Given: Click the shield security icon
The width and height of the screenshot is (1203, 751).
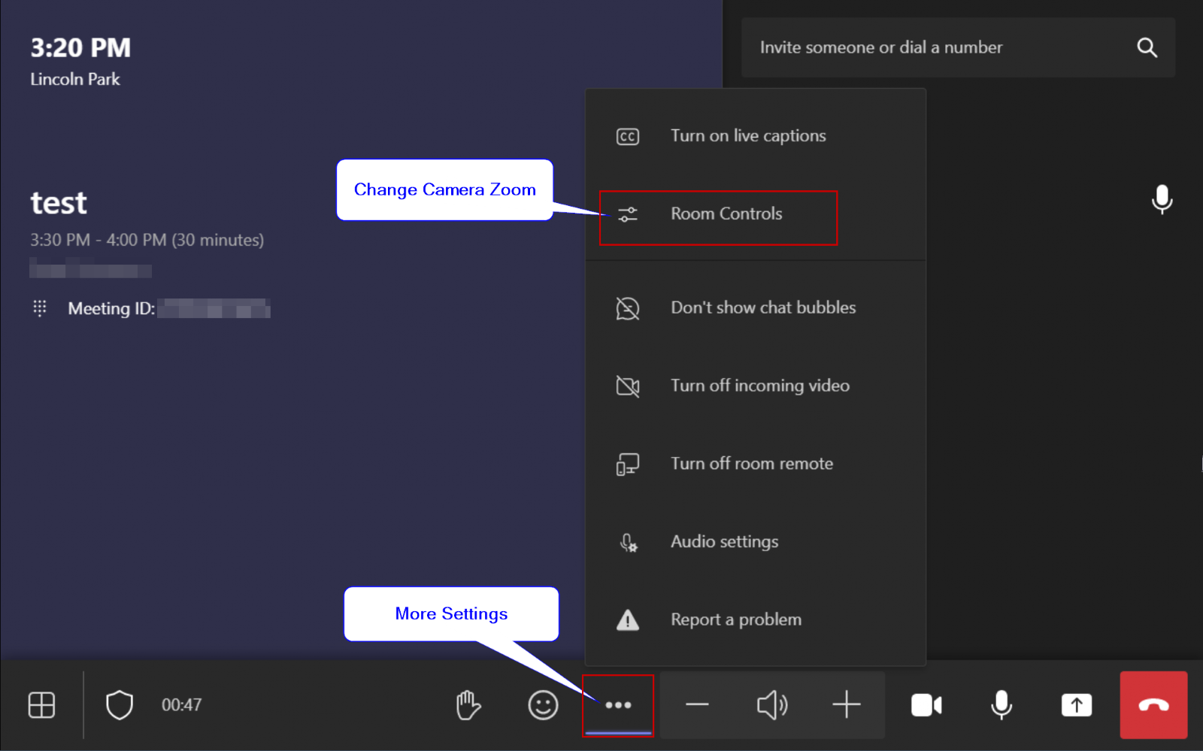Looking at the screenshot, I should (119, 705).
